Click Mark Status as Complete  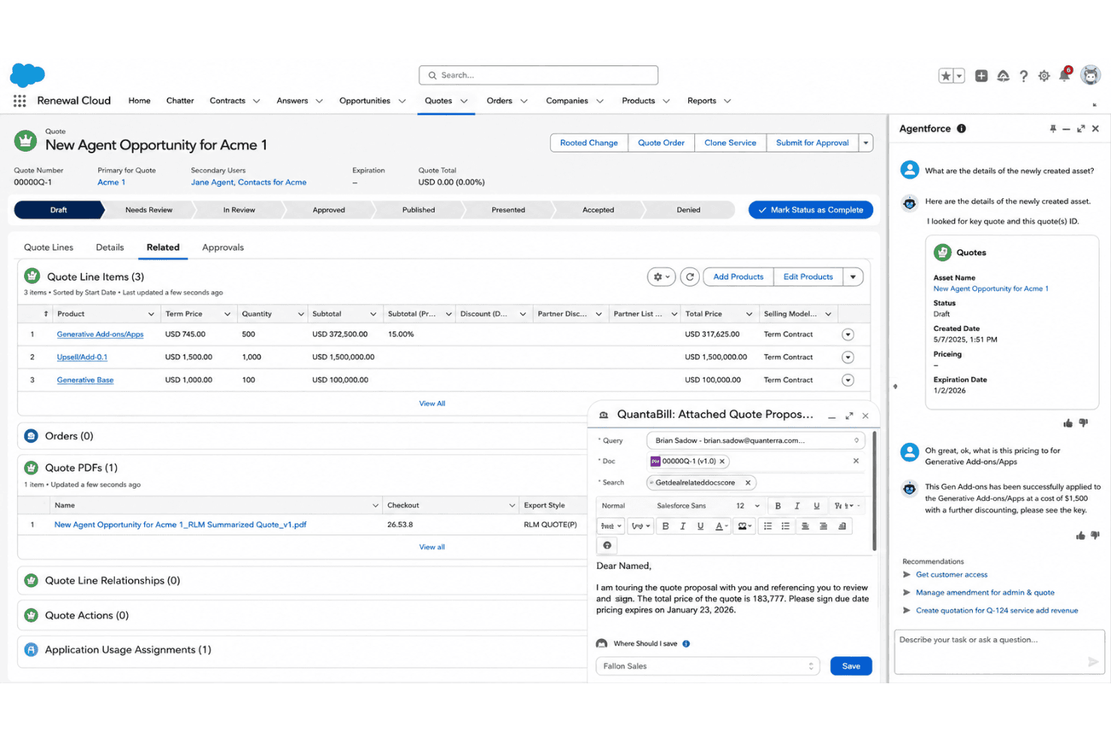[x=811, y=210]
